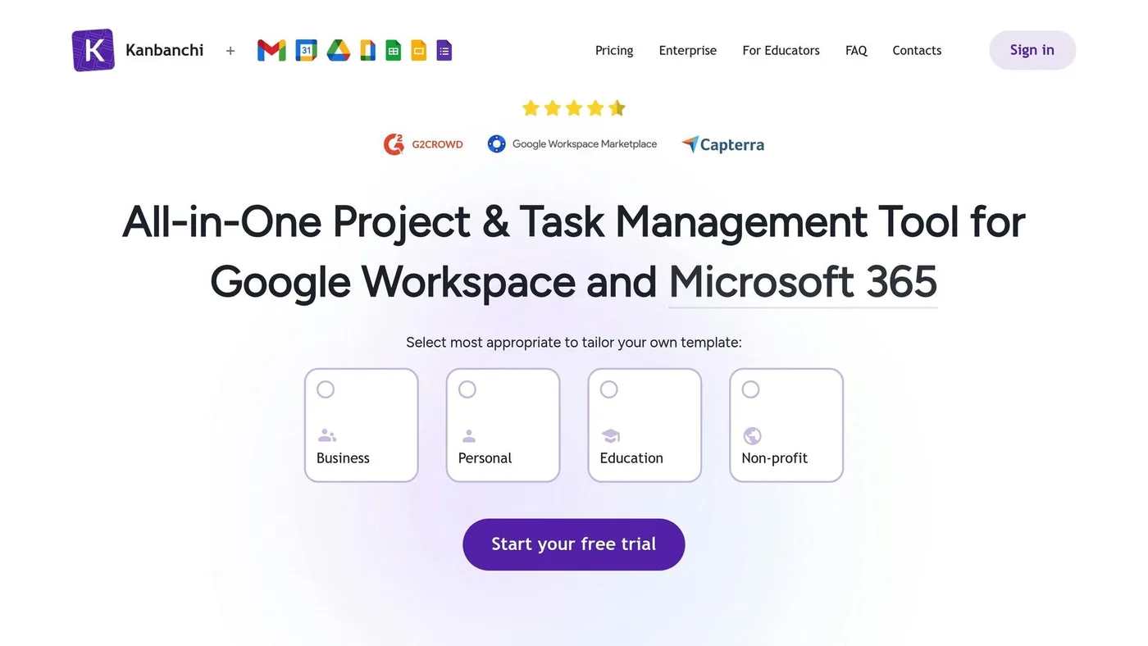This screenshot has height=646, width=1148.
Task: Click the Gmail icon in header
Action: point(271,51)
